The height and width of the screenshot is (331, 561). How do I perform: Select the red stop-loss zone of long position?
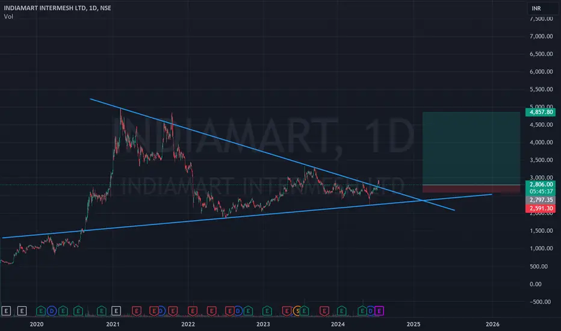[x=471, y=189]
